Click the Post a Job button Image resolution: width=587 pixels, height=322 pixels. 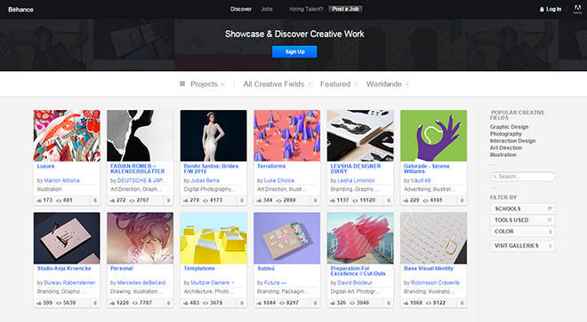pyautogui.click(x=346, y=9)
